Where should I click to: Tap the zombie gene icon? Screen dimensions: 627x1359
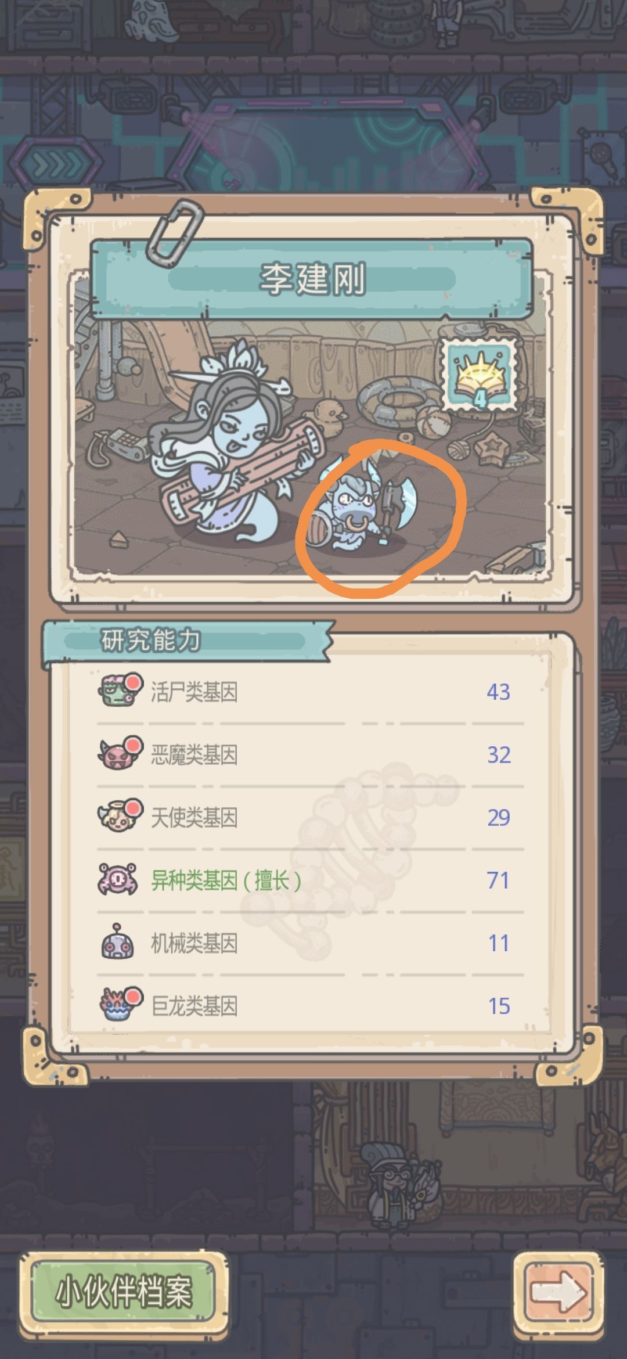click(119, 691)
